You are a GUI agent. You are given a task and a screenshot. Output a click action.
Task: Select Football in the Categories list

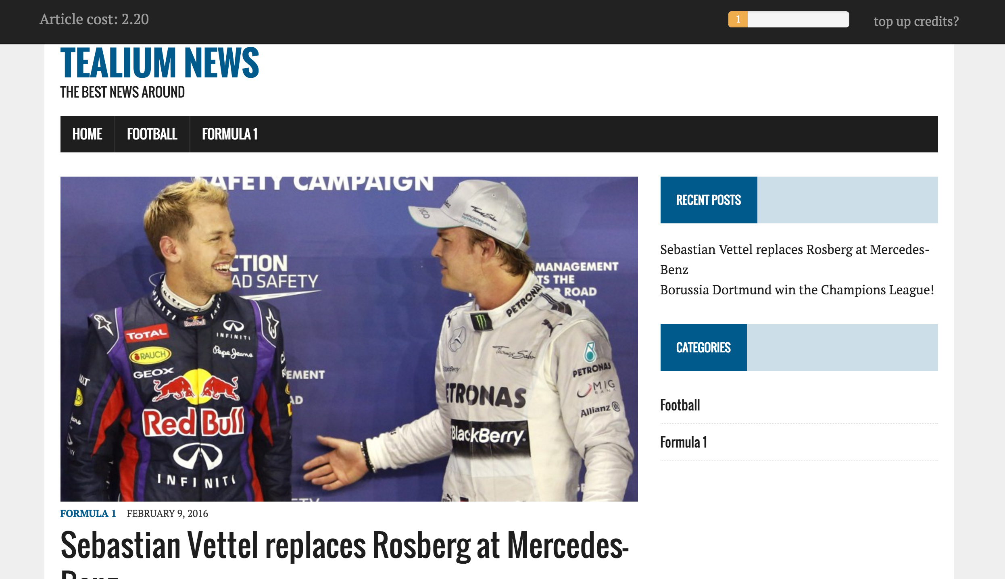pyautogui.click(x=680, y=405)
